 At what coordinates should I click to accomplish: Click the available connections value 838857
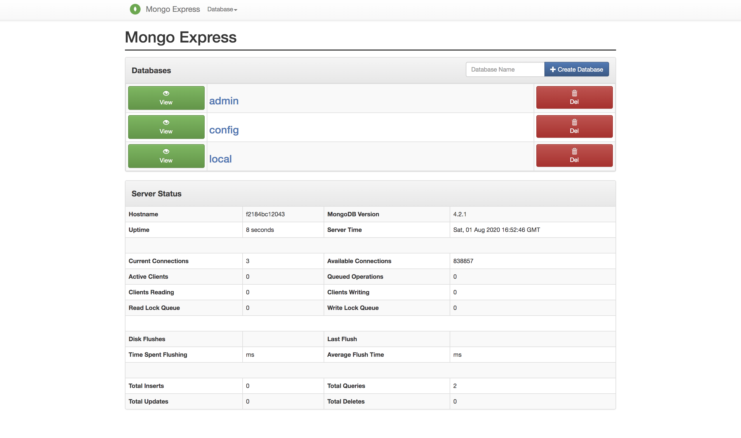click(463, 261)
